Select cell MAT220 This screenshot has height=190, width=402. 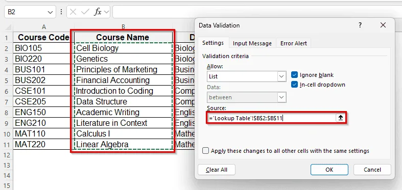coord(43,145)
